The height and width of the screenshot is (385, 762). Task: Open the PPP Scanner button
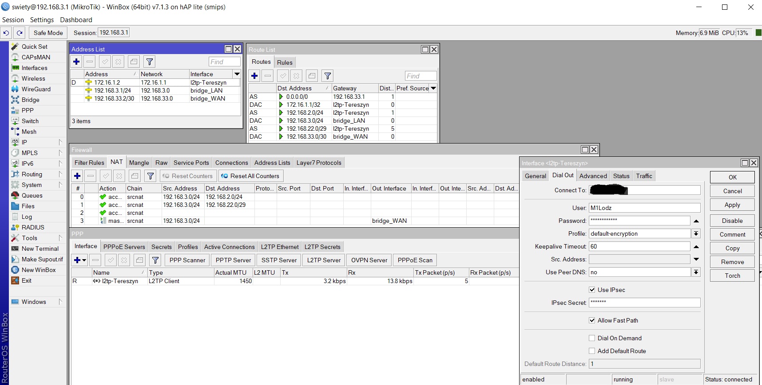(x=187, y=260)
